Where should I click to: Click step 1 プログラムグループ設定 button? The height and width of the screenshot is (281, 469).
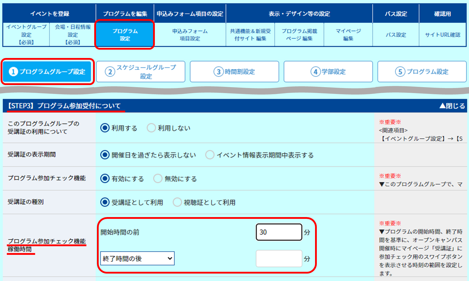[x=48, y=72]
